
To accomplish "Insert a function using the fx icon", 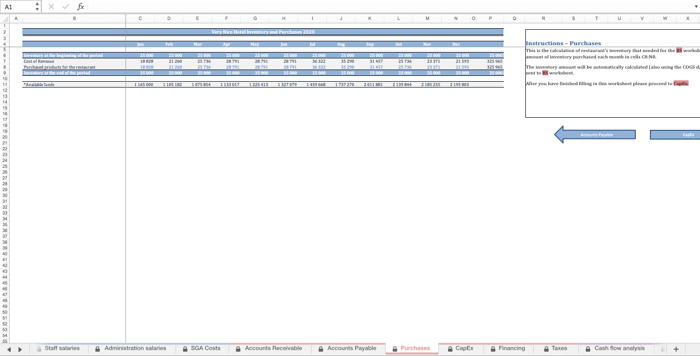I will click(81, 6).
